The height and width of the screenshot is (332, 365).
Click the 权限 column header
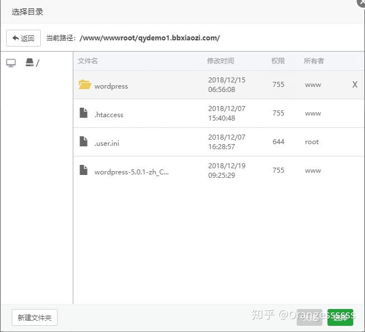click(278, 61)
